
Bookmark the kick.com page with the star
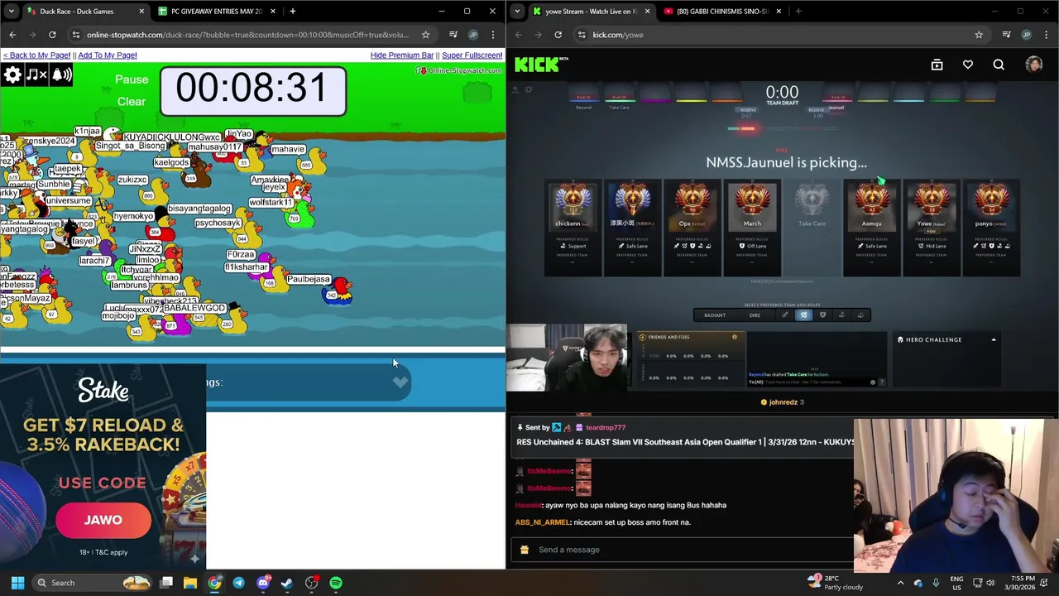(979, 35)
